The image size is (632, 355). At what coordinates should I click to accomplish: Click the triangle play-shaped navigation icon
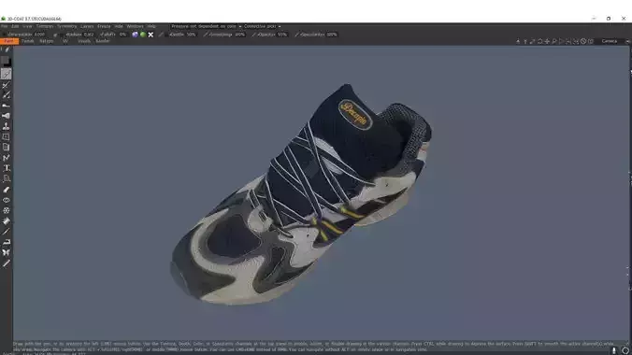[x=562, y=41]
